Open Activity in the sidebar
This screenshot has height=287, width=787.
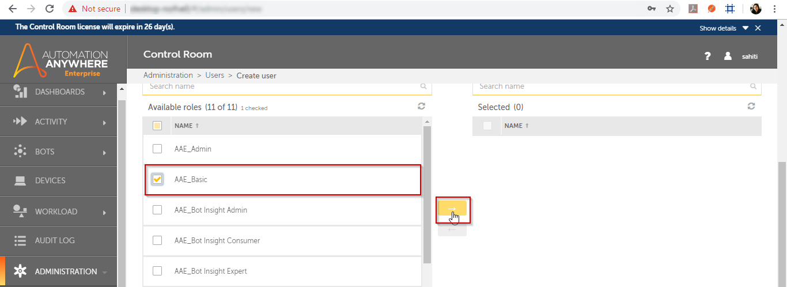coord(51,122)
